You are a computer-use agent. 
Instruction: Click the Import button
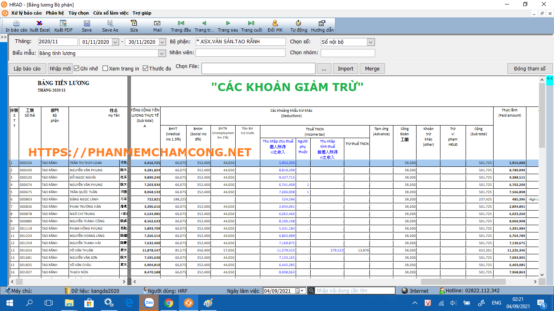pos(346,68)
